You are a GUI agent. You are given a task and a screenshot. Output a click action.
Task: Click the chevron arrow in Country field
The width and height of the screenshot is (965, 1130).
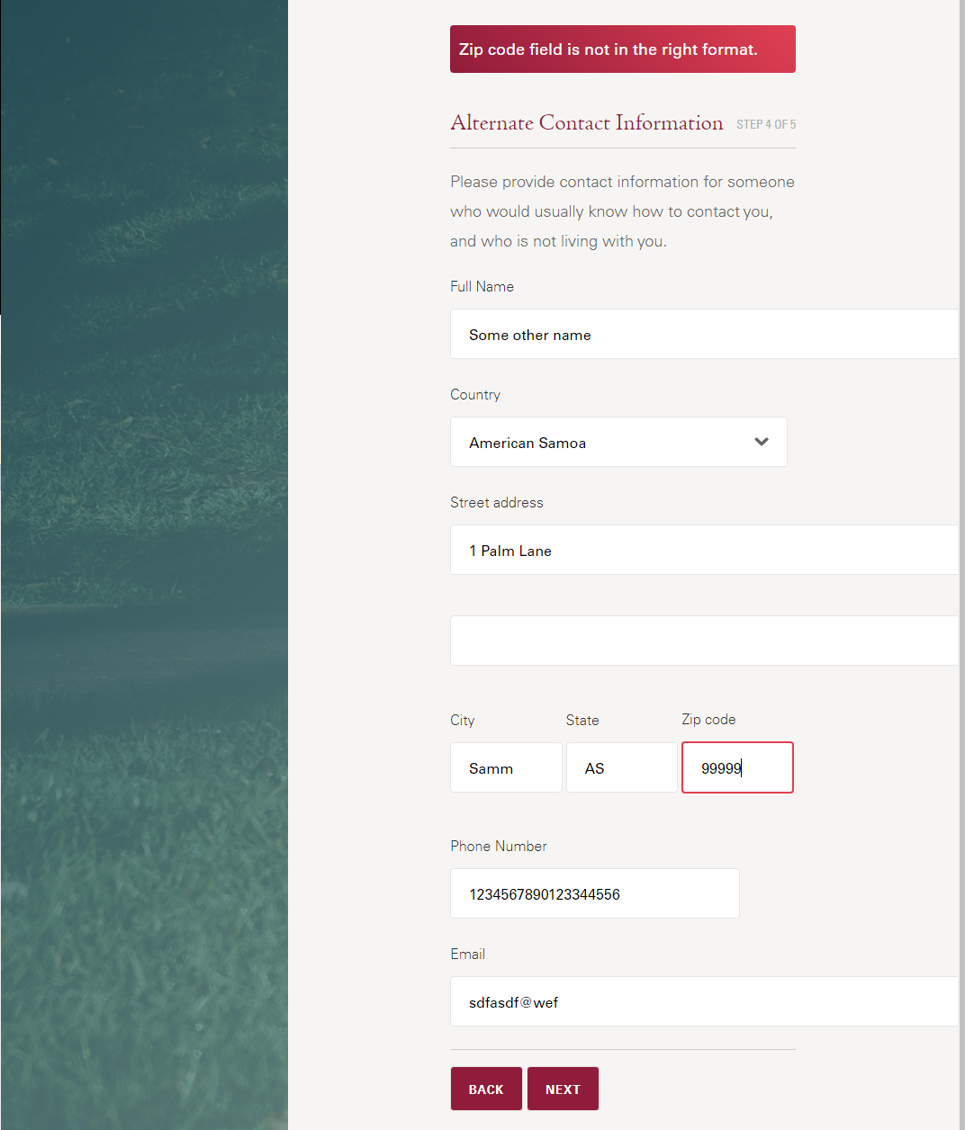pos(762,442)
